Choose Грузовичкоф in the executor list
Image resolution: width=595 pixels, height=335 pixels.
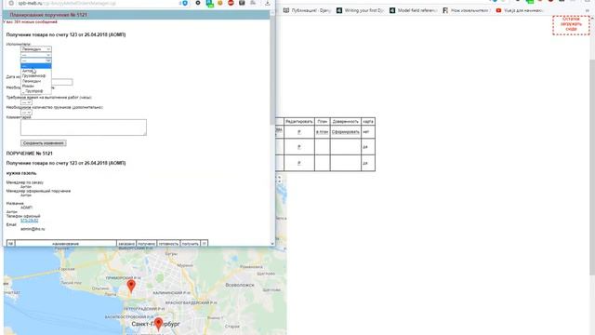[x=36, y=76]
